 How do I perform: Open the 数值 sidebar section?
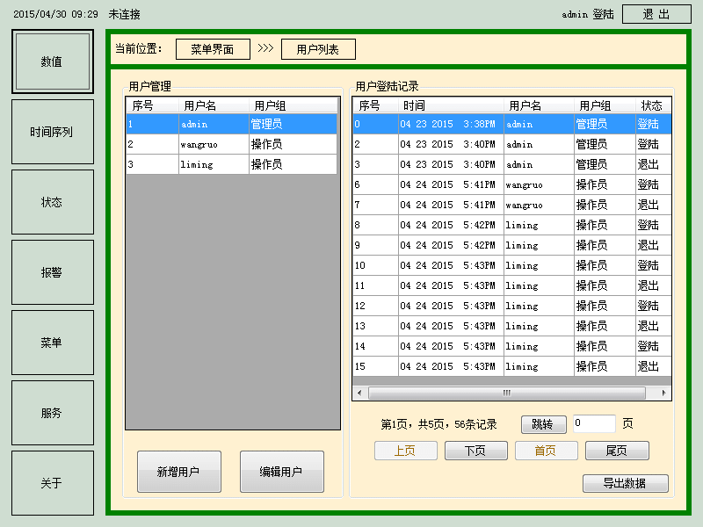coord(53,62)
